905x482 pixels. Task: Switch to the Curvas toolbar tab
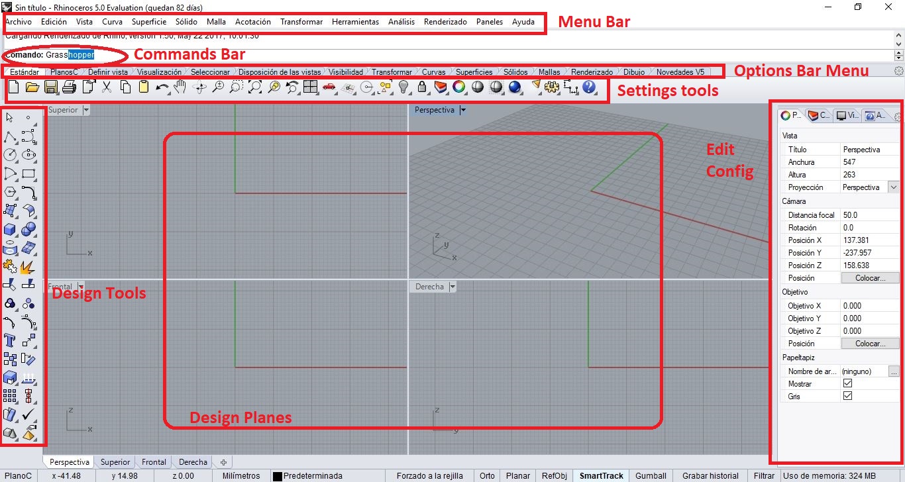pyautogui.click(x=433, y=72)
